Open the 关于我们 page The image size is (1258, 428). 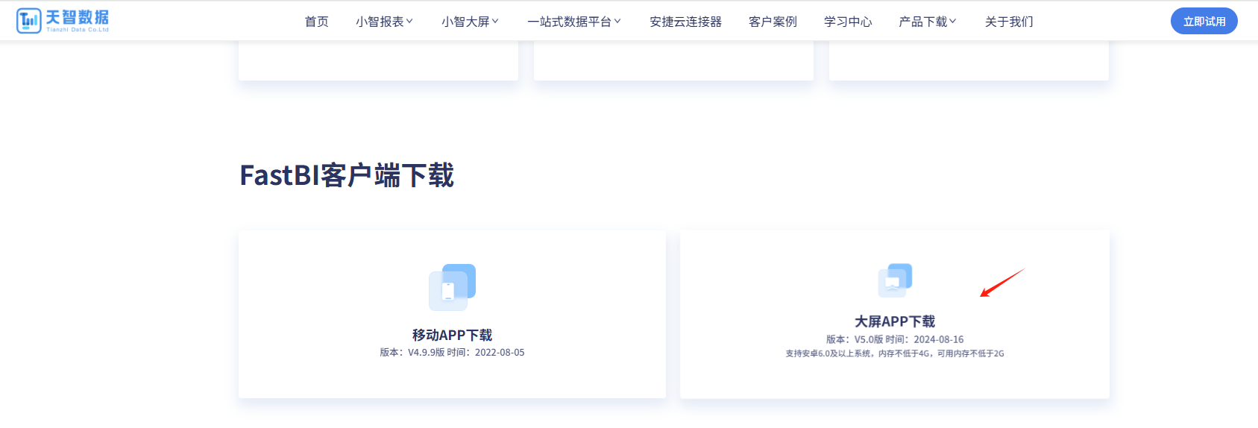[1009, 22]
